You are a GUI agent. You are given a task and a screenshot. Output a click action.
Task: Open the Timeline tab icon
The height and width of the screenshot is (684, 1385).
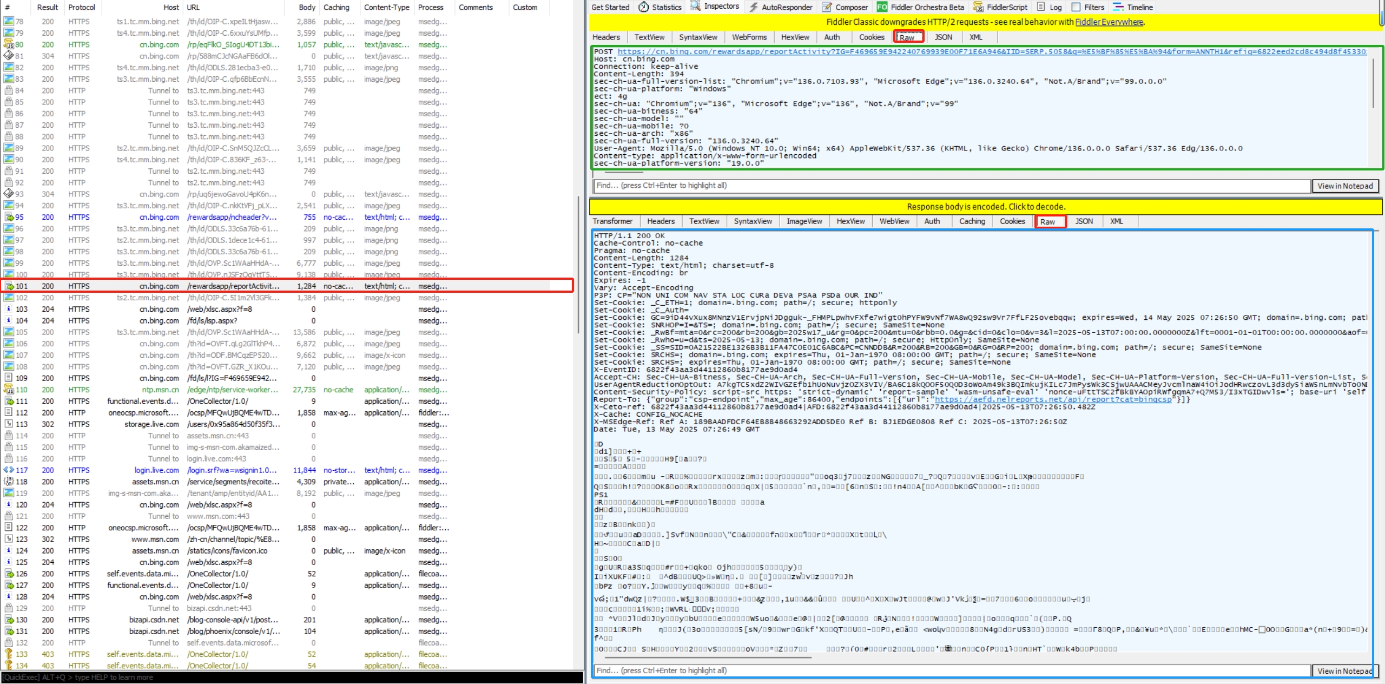click(1118, 7)
